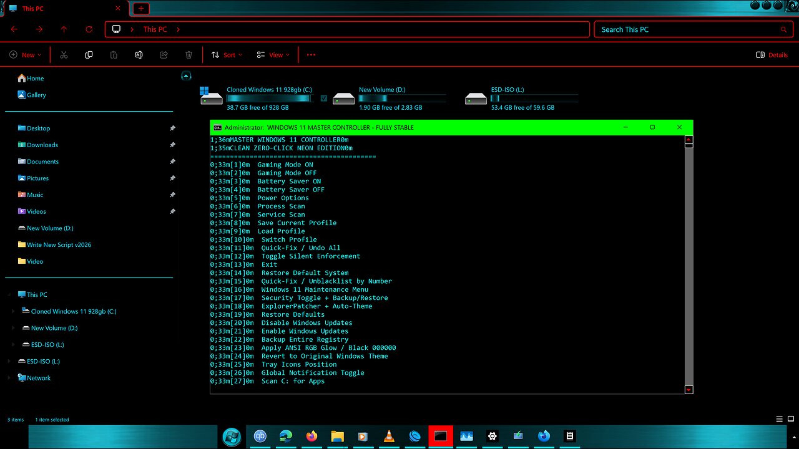Collapse the drives group with cyan chevron
The width and height of the screenshot is (799, 449).
185,75
